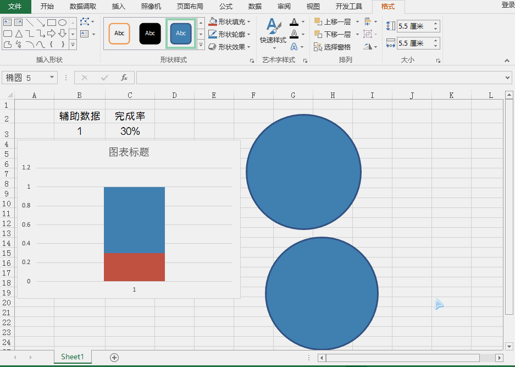Screen dimensions: 515x367
Task: Increase shape height with the up stepper
Action: tap(436, 23)
